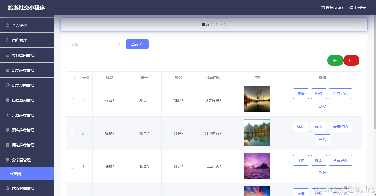Expand the 美食推荐管理 chevron

48,115
